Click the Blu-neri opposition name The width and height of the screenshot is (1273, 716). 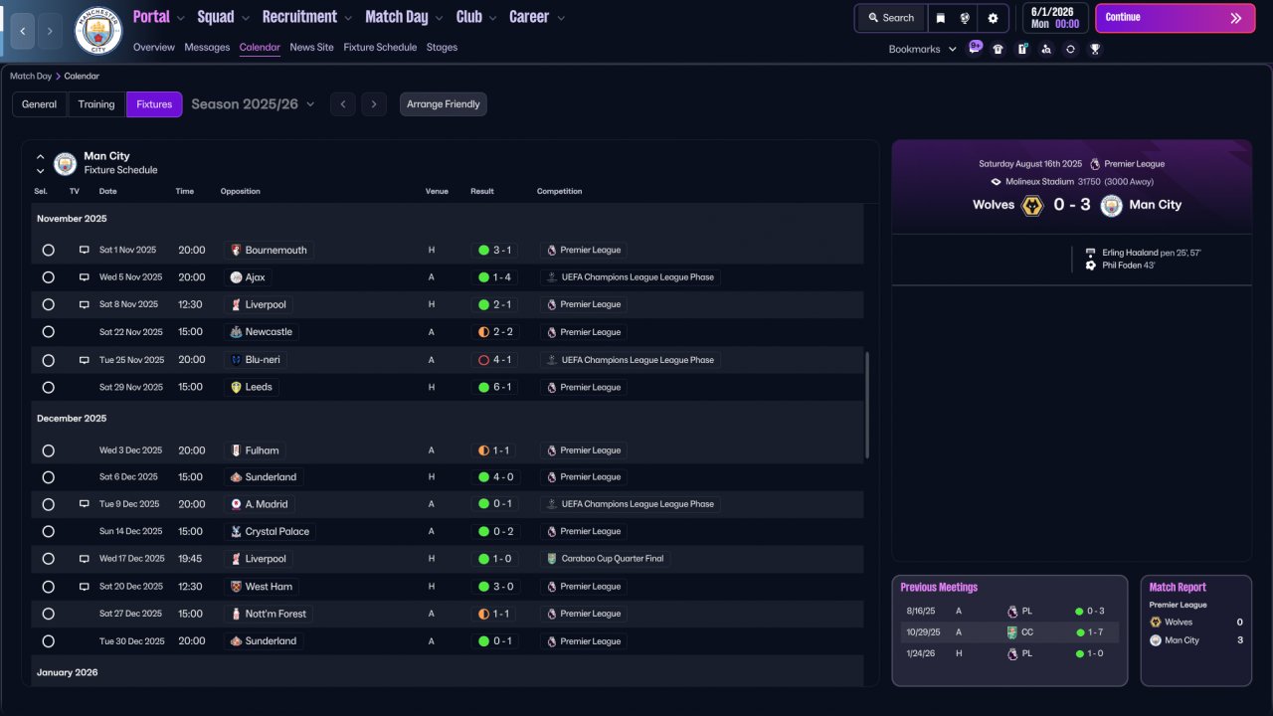(263, 360)
